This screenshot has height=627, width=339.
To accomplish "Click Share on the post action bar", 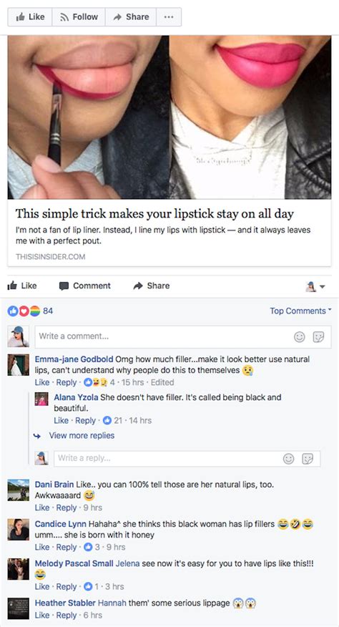I will (x=152, y=286).
